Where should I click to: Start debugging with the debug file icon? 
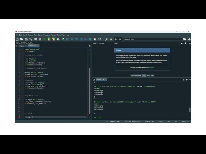click(x=67, y=39)
